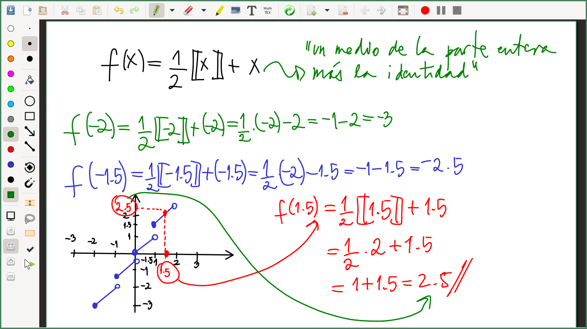Toggle fullscreen mode
The height and width of the screenshot is (329, 587).
point(403,10)
